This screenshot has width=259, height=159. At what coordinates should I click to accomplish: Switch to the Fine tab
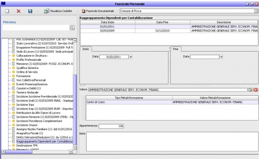pyautogui.click(x=176, y=49)
